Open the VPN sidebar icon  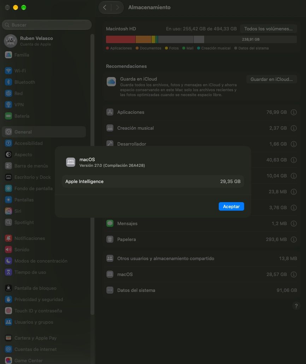[8, 105]
